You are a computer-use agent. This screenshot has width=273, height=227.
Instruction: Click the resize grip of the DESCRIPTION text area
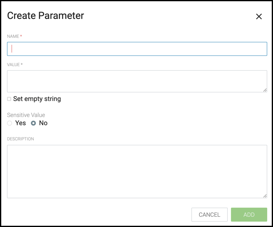tap(265, 196)
